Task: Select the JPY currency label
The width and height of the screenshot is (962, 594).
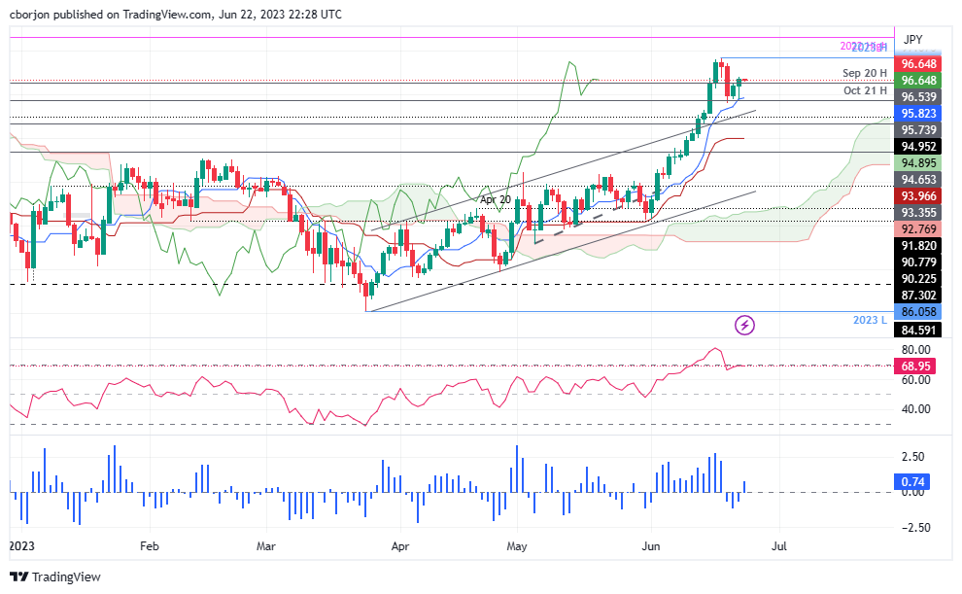Action: pos(912,39)
